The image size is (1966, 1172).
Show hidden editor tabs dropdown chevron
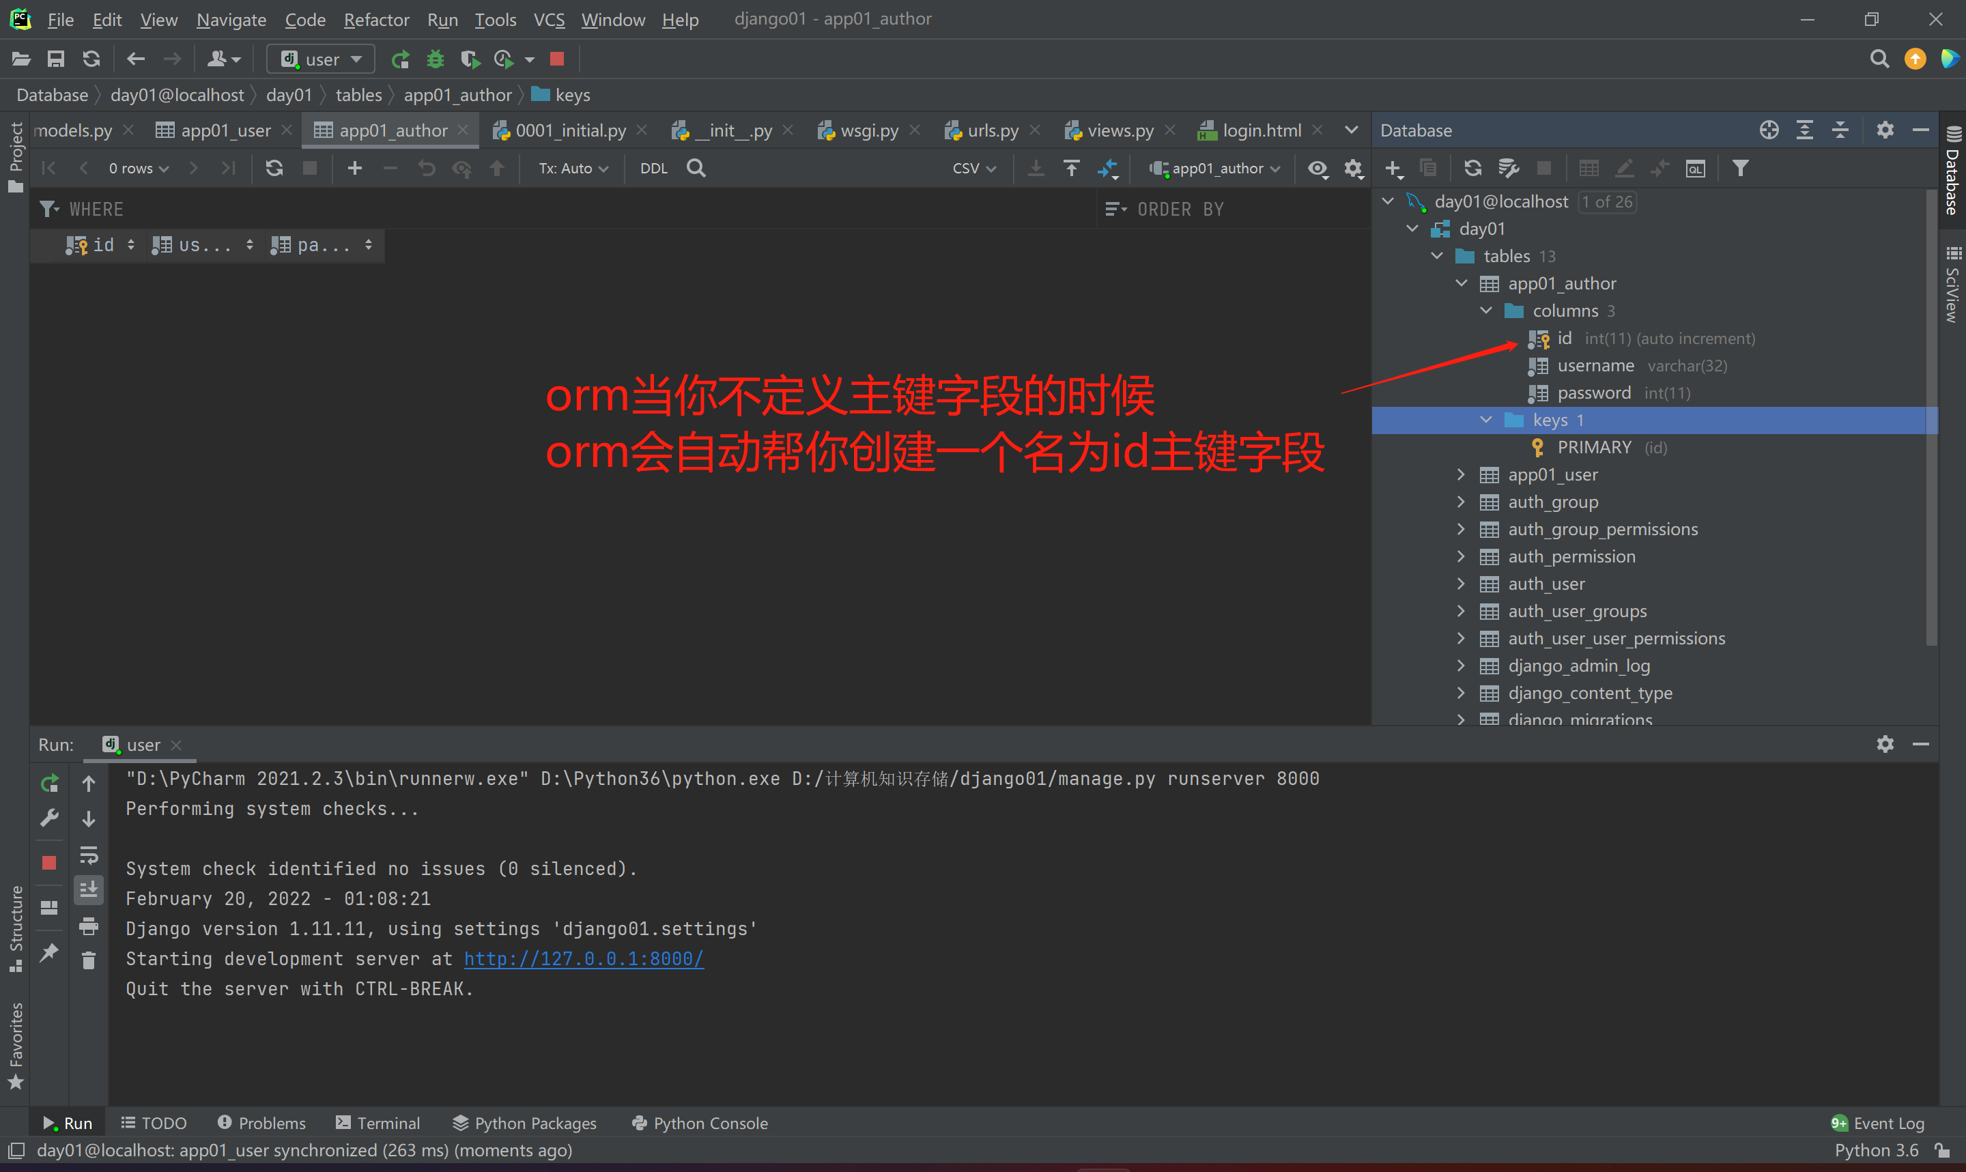(1352, 130)
